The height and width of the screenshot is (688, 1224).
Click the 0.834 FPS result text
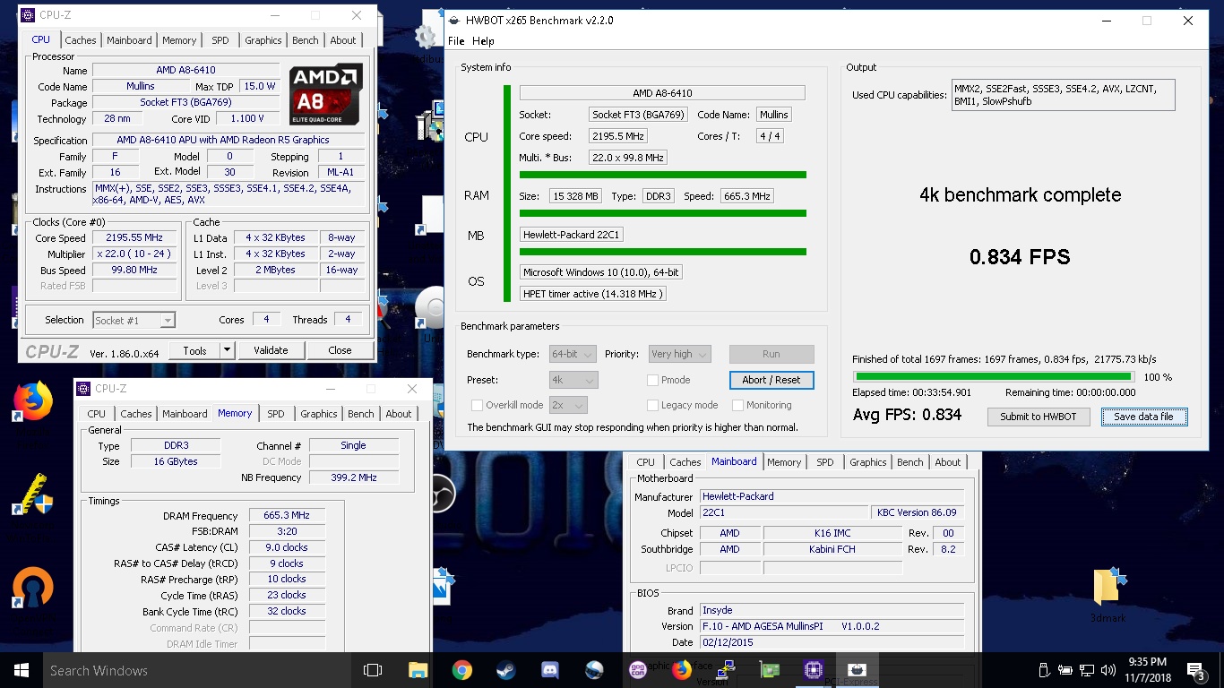1020,257
